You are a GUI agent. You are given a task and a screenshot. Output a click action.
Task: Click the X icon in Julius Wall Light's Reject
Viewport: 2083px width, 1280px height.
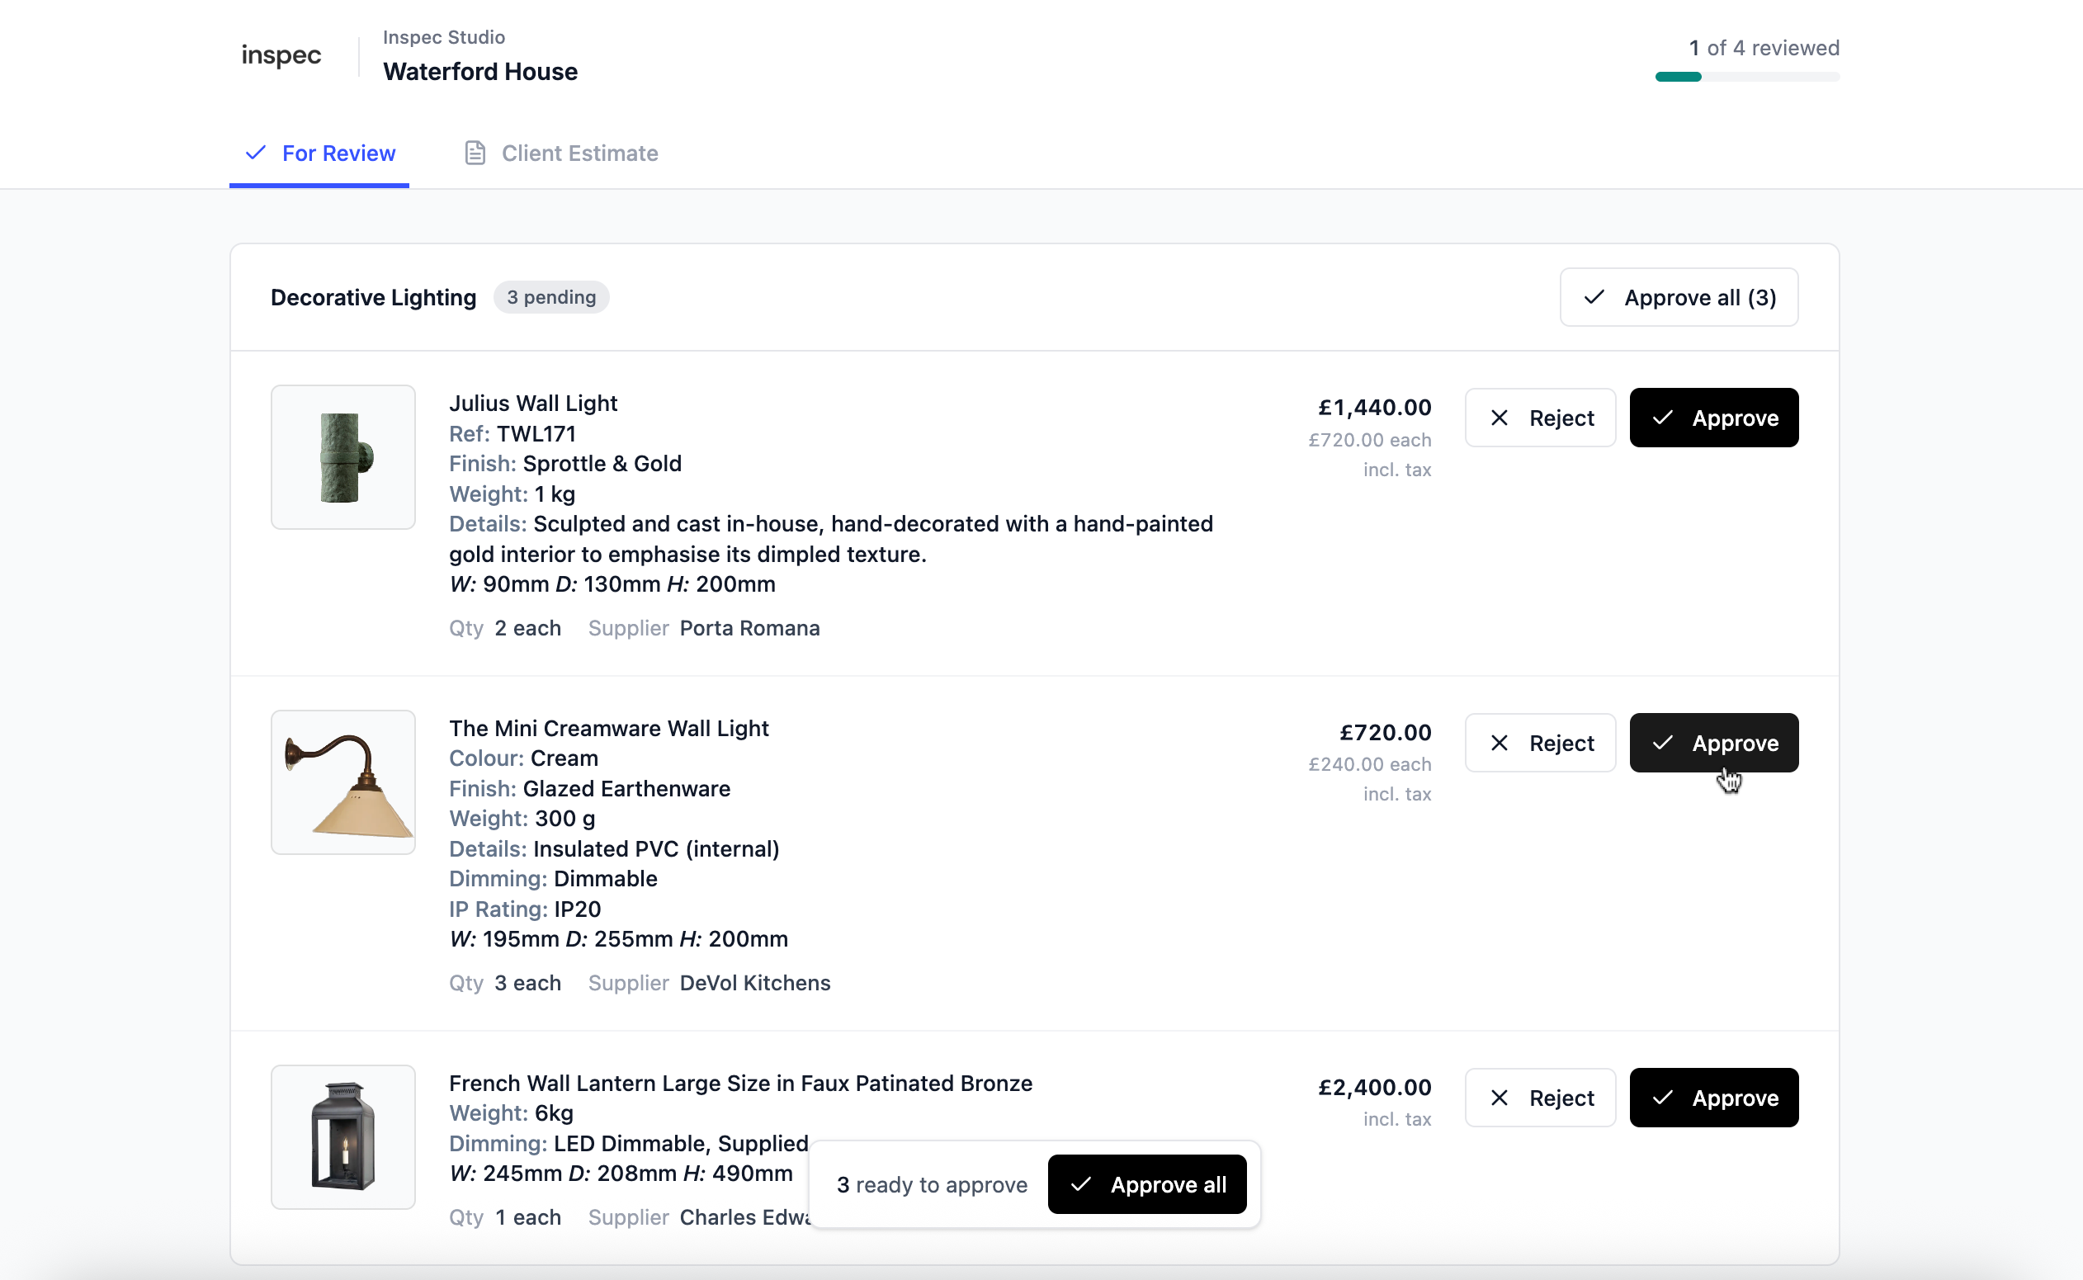tap(1499, 418)
